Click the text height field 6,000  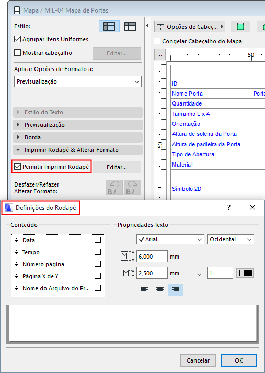[152, 257]
